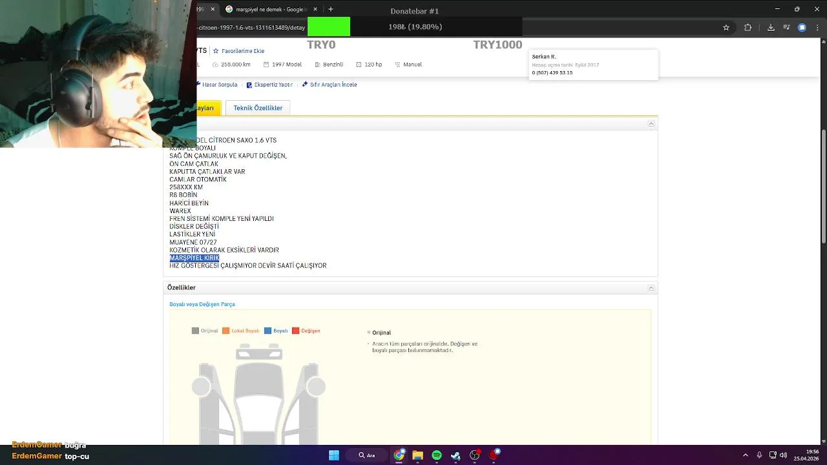Close the 'marşpiyel ne demek' Google tab
Screen dimensions: 827x465
point(316,9)
